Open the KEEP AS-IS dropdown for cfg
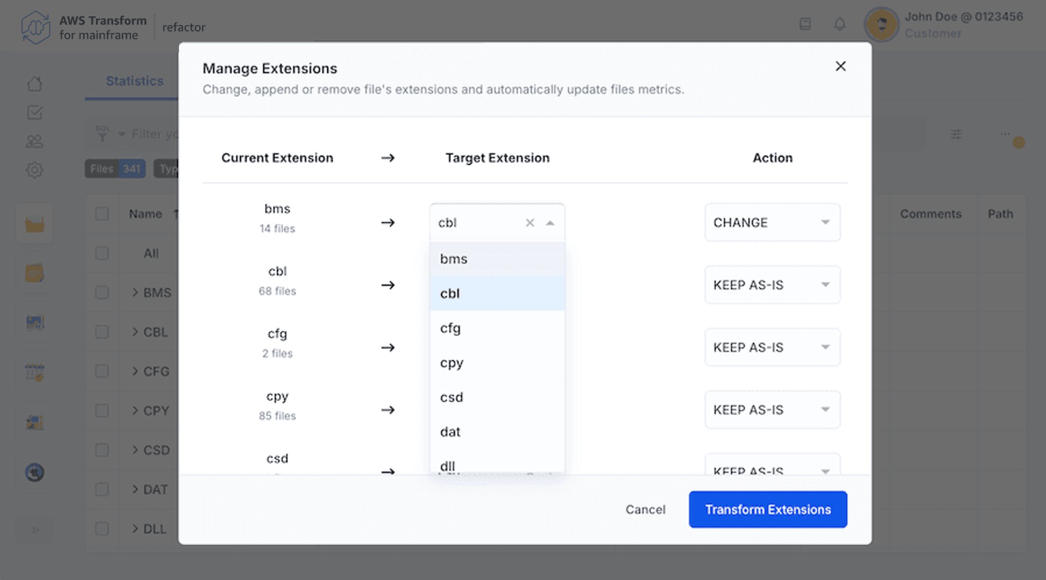The width and height of the screenshot is (1046, 580). (772, 348)
